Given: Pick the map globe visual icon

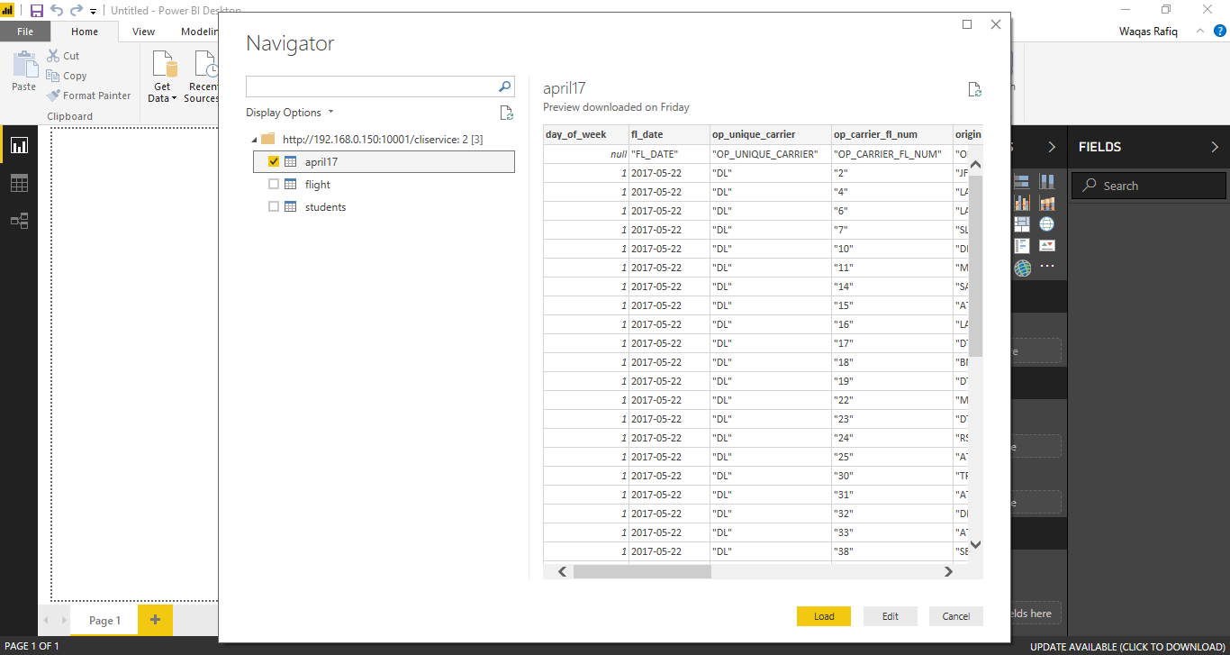Looking at the screenshot, I should pyautogui.click(x=1047, y=224).
